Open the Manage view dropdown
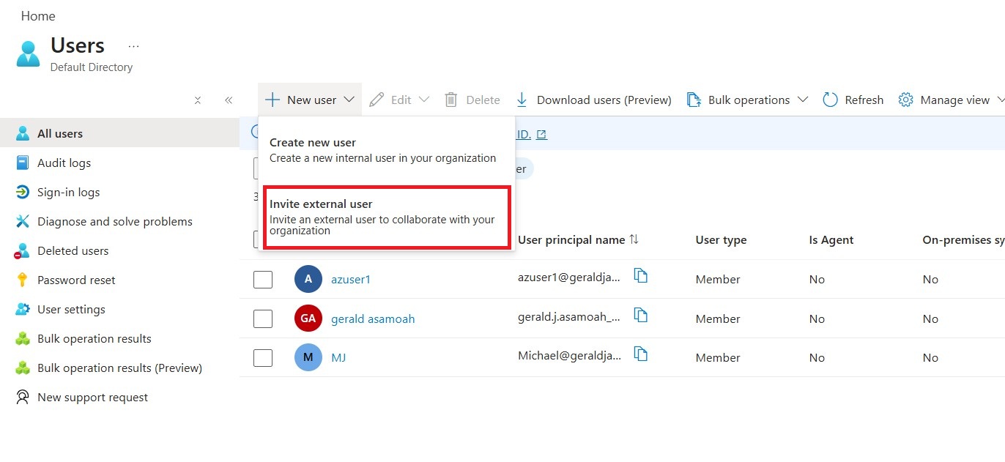This screenshot has height=462, width=1005. tap(950, 100)
